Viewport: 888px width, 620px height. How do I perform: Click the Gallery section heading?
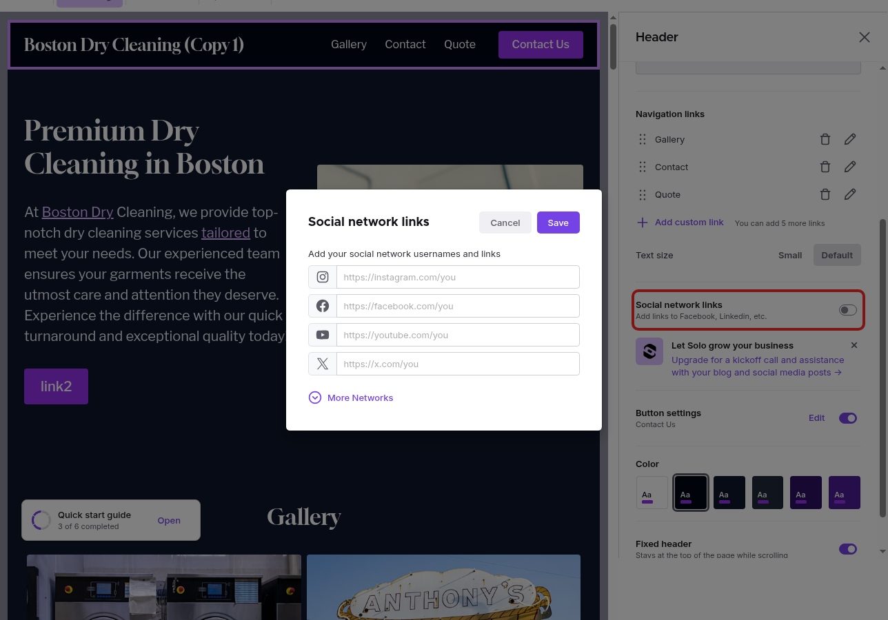click(x=304, y=517)
